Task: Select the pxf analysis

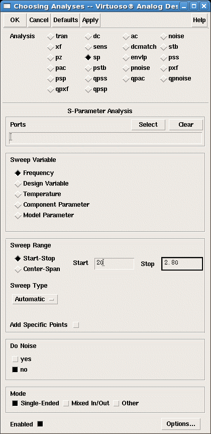Action: click(163, 68)
